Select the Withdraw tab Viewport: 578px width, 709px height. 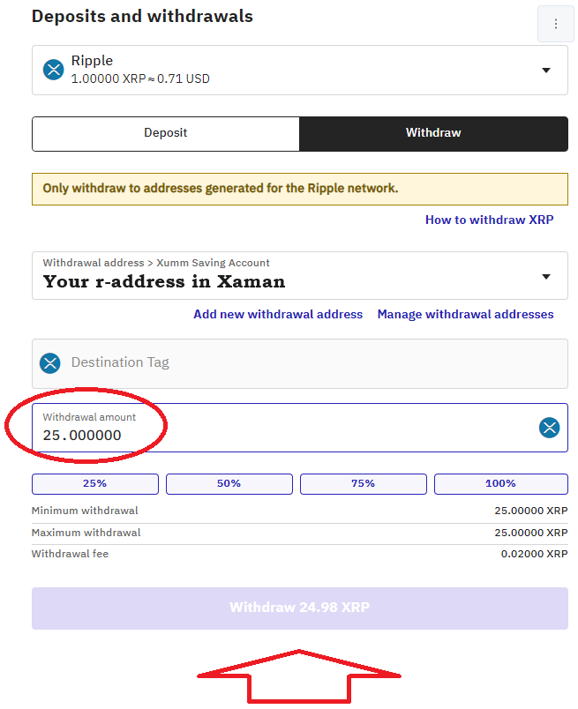(x=433, y=133)
